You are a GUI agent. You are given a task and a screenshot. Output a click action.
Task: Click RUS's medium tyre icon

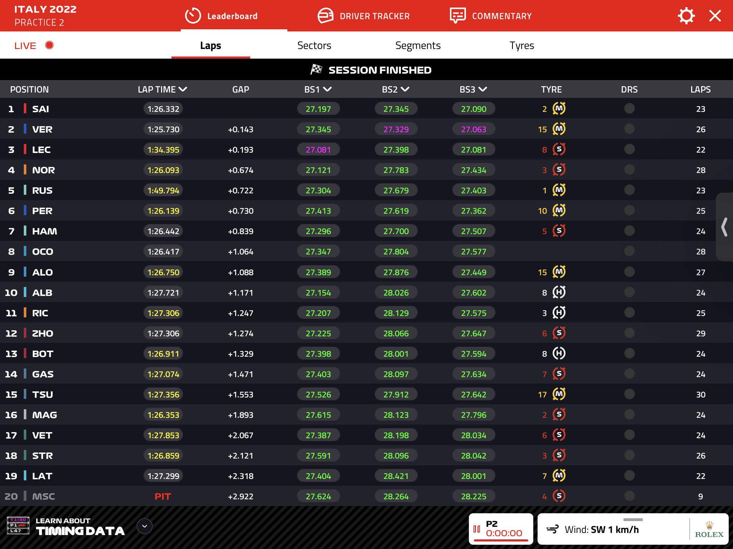[559, 190]
